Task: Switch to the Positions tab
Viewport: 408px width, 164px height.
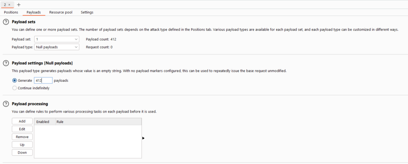Action: [11, 12]
